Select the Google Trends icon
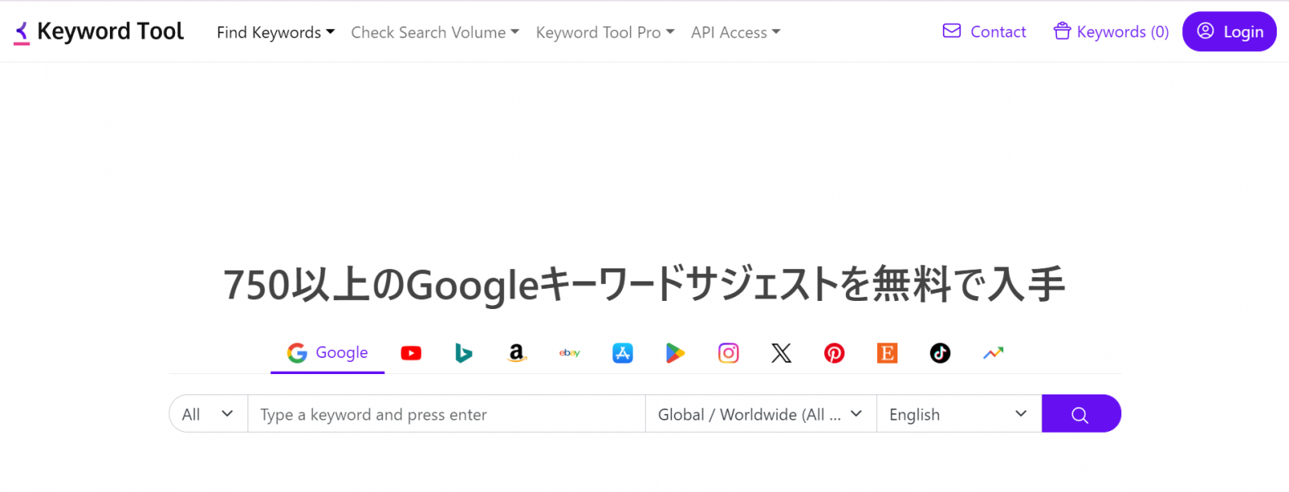This screenshot has width=1289, height=492. point(993,353)
